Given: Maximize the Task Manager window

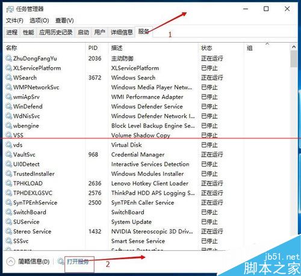Looking at the screenshot, I should pos(266,8).
